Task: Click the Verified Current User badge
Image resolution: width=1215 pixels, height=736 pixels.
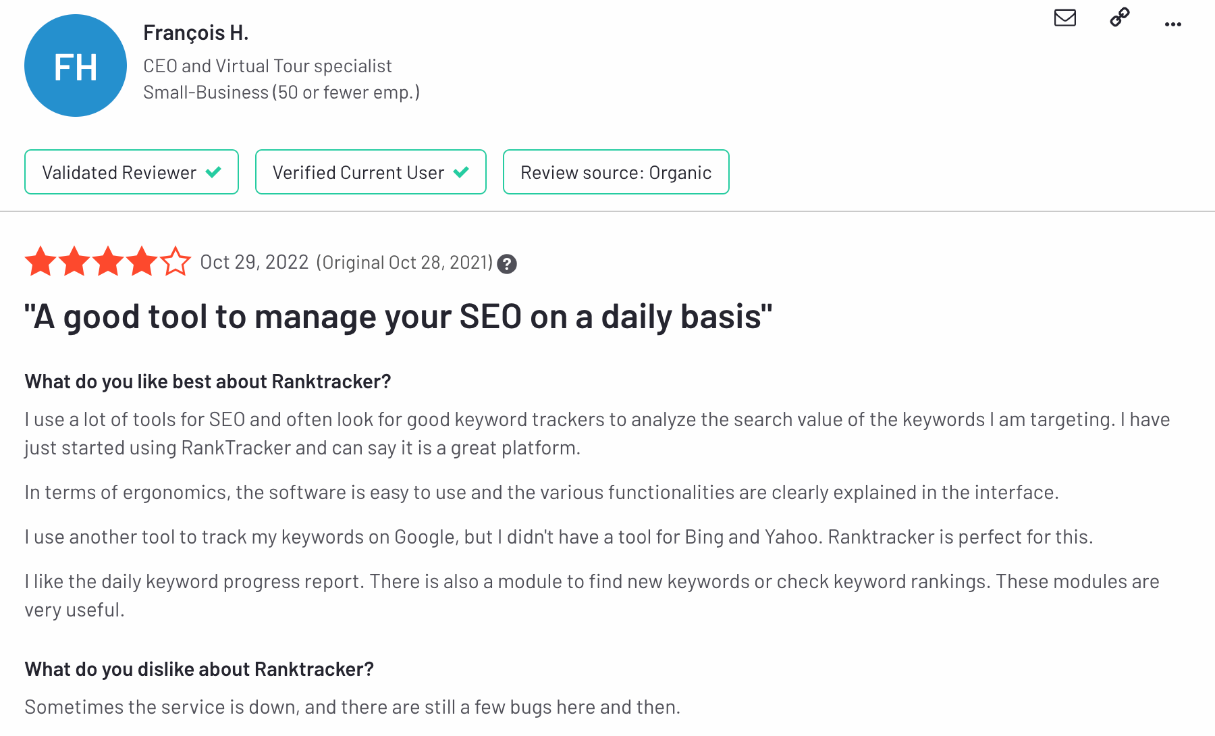Action: pos(371,172)
